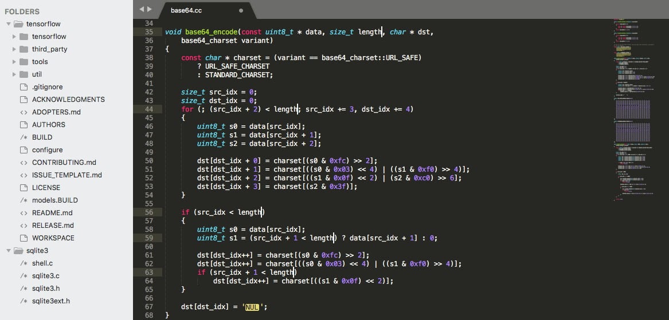This screenshot has width=669, height=320.
Task: Expand the tools folder arrow
Action: pos(14,62)
